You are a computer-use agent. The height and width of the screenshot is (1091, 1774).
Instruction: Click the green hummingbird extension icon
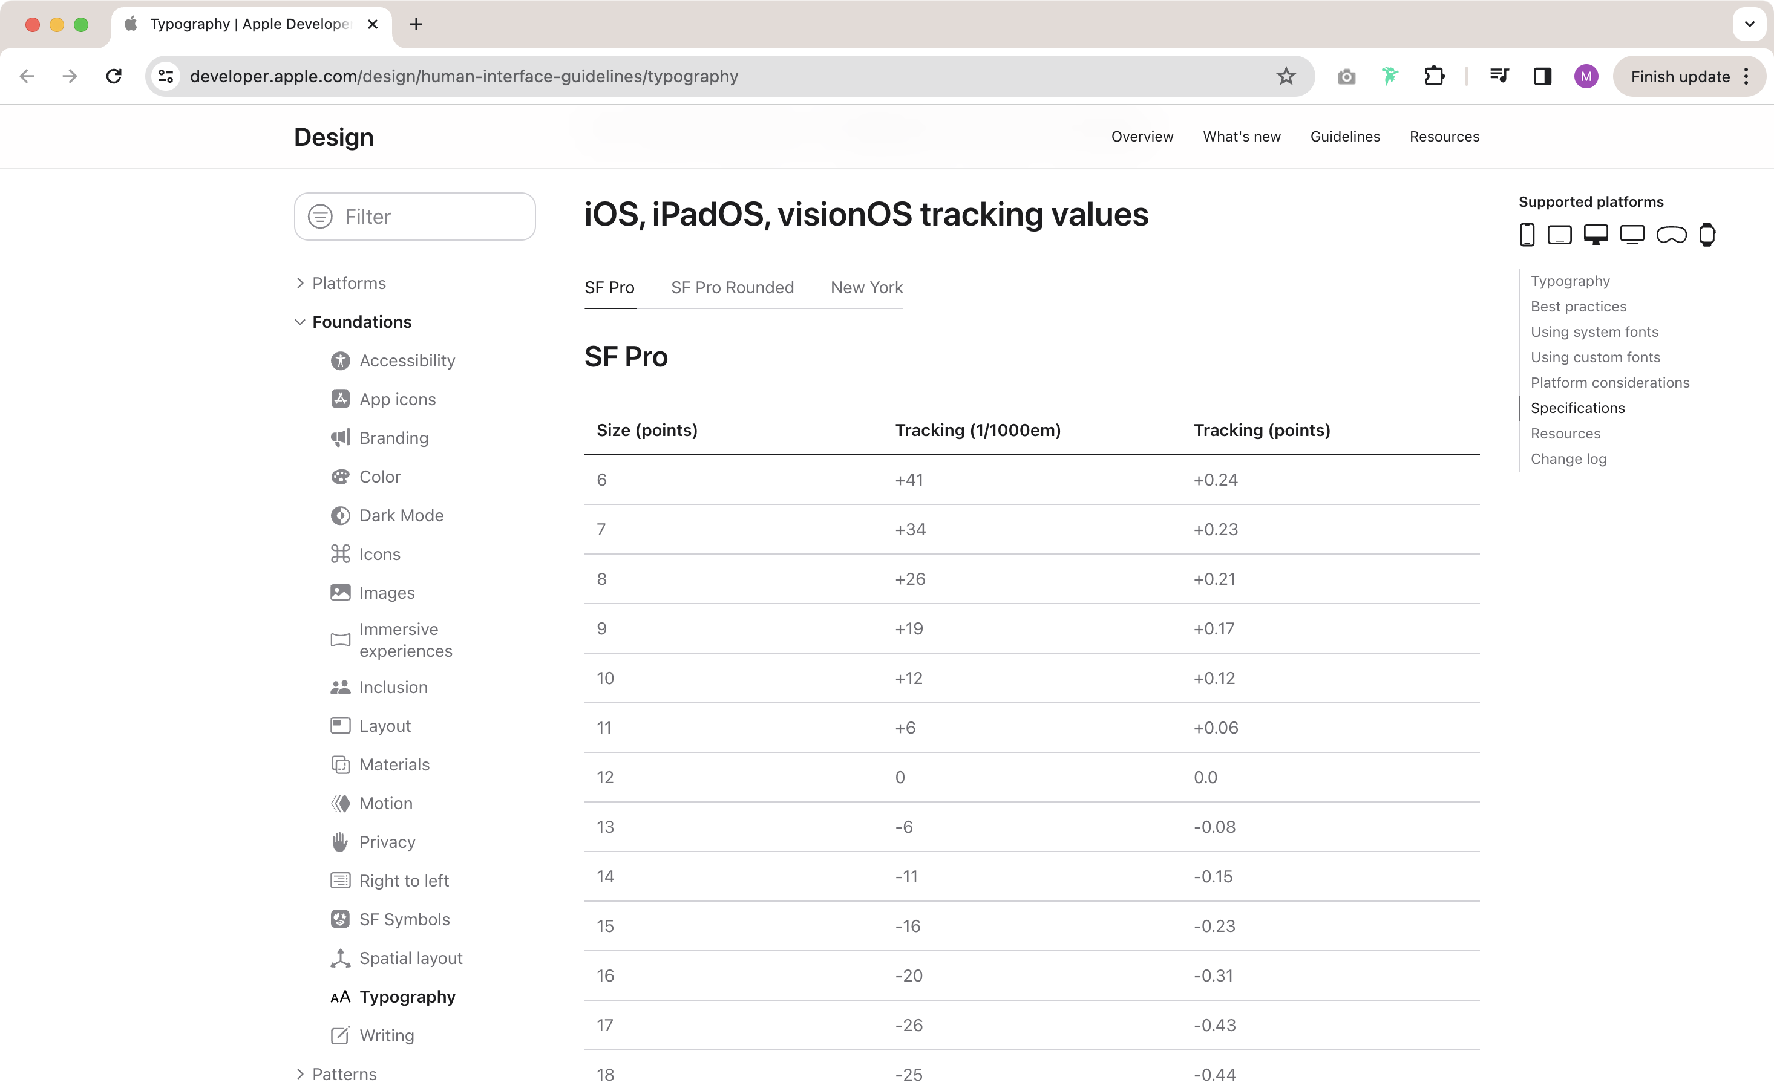pyautogui.click(x=1390, y=76)
